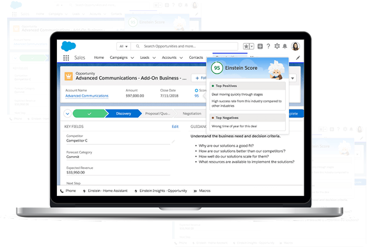Open the All search scope dropdown
This screenshot has width=367, height=247.
[123, 47]
